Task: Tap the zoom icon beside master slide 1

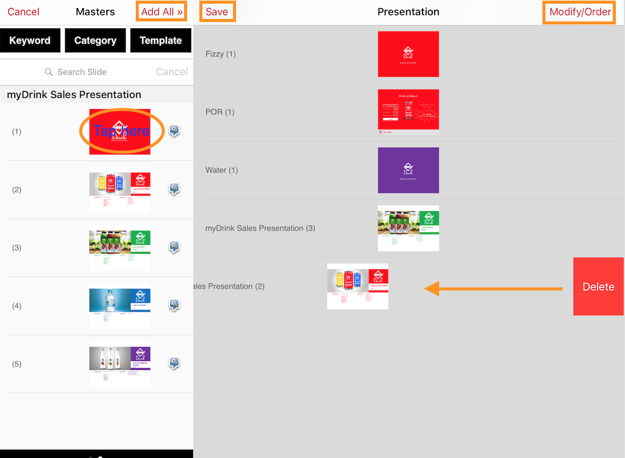Action: (174, 131)
